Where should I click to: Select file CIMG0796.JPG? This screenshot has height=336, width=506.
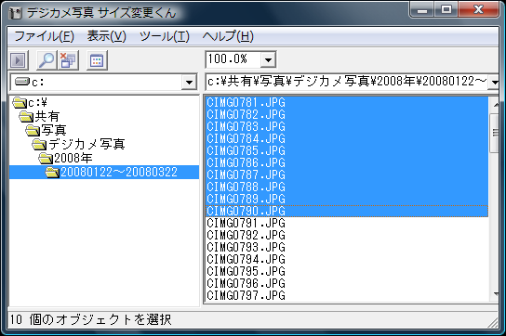point(347,283)
